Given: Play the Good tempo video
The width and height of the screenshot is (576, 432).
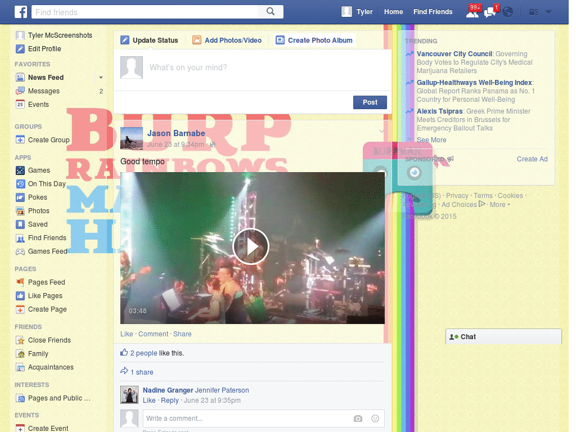Looking at the screenshot, I should (x=251, y=246).
